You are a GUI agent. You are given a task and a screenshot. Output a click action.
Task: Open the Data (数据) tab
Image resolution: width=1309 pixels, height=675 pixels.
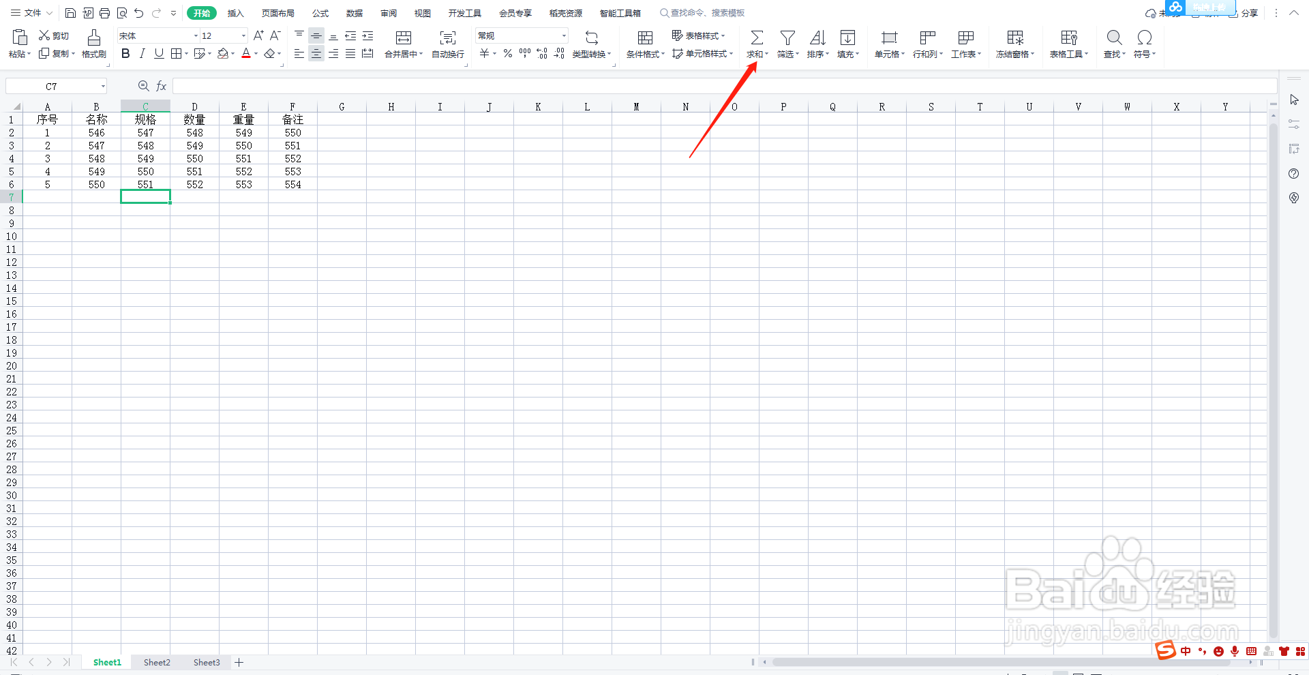pos(355,13)
